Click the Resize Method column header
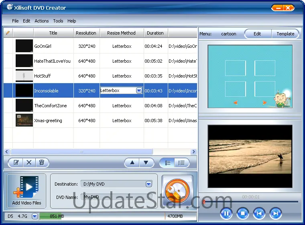Viewport: 305px width, 225px height. pyautogui.click(x=121, y=33)
